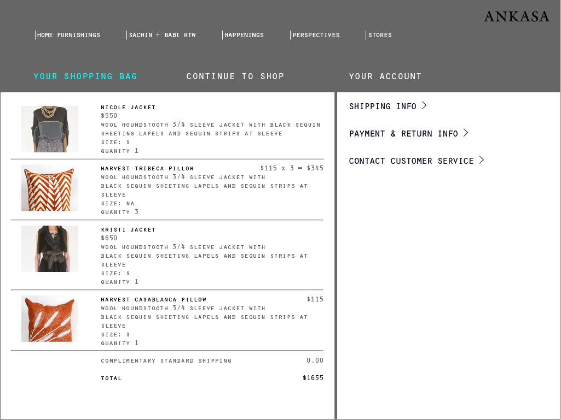
Task: Click the Nicole Jacket product title
Action: (x=128, y=107)
